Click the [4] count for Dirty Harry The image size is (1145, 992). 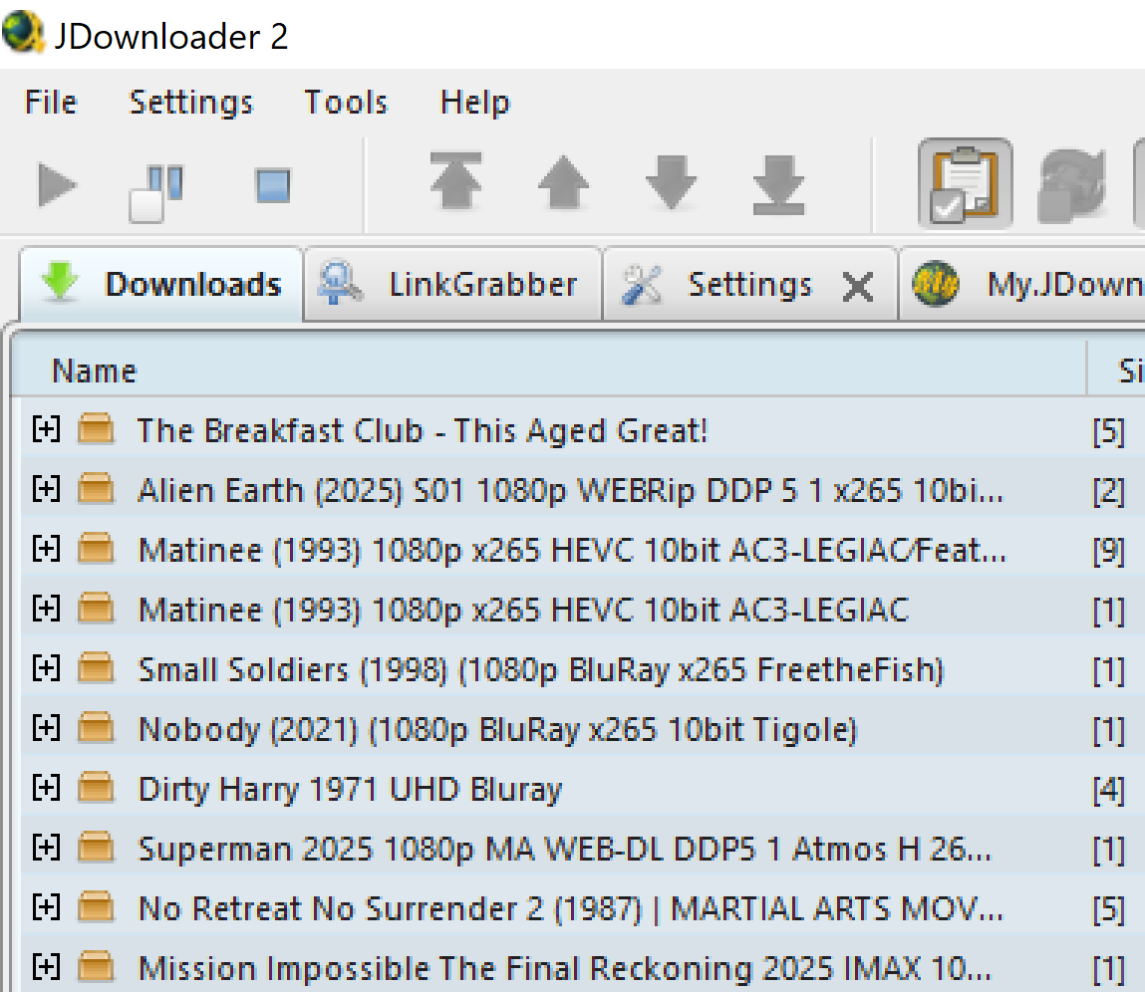(x=1108, y=791)
